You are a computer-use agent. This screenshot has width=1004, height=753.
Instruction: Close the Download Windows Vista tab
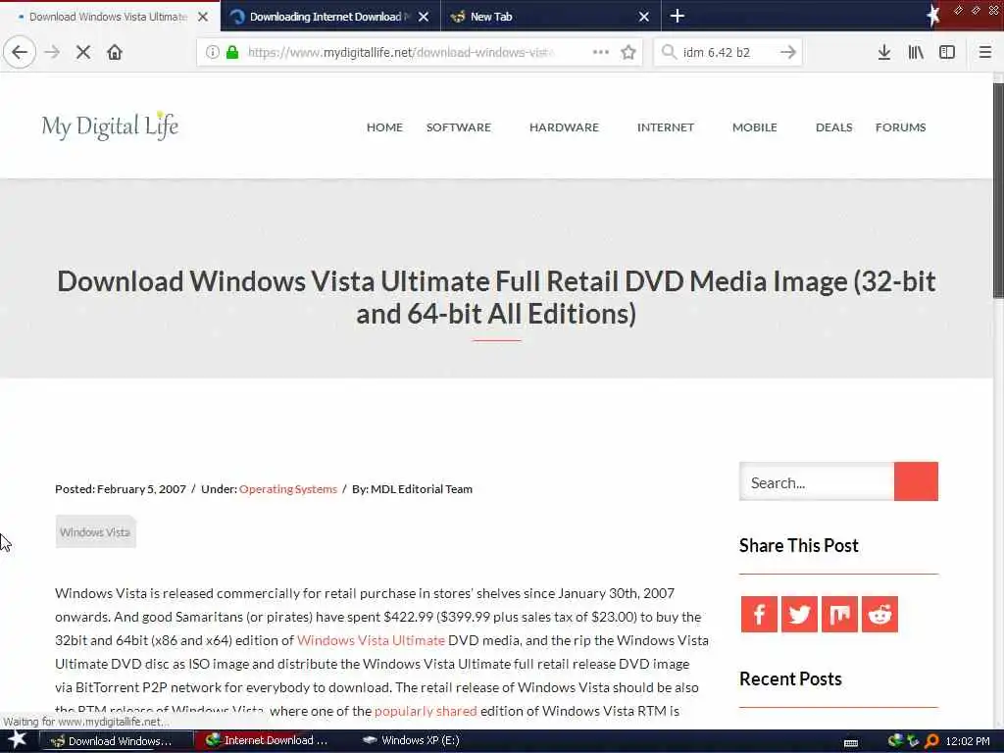[203, 17]
